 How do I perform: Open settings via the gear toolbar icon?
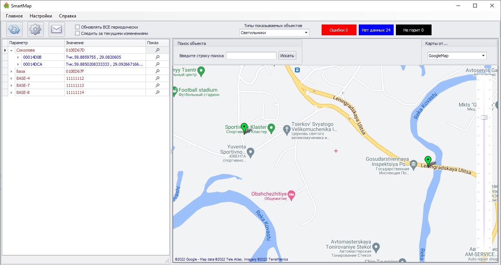tap(36, 29)
